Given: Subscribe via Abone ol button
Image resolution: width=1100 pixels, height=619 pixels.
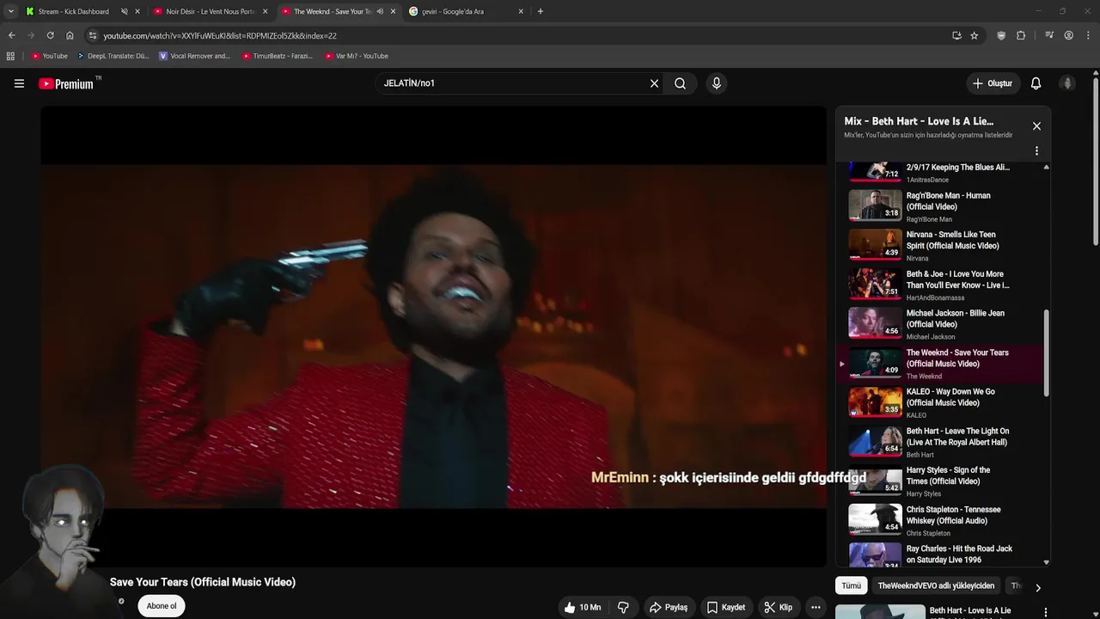Looking at the screenshot, I should click(x=161, y=606).
